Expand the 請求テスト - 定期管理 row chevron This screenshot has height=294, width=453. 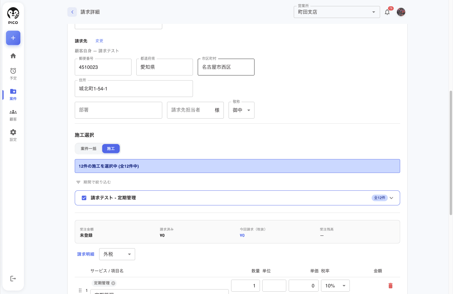(x=391, y=198)
